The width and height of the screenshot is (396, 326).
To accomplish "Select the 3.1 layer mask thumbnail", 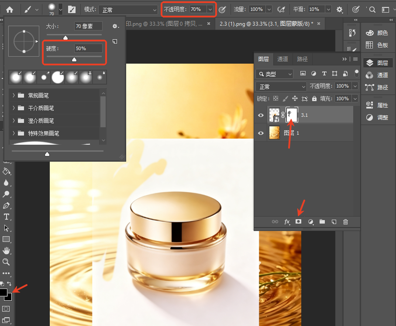I will (x=292, y=115).
